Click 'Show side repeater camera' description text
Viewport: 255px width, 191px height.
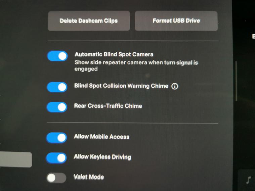click(x=136, y=65)
